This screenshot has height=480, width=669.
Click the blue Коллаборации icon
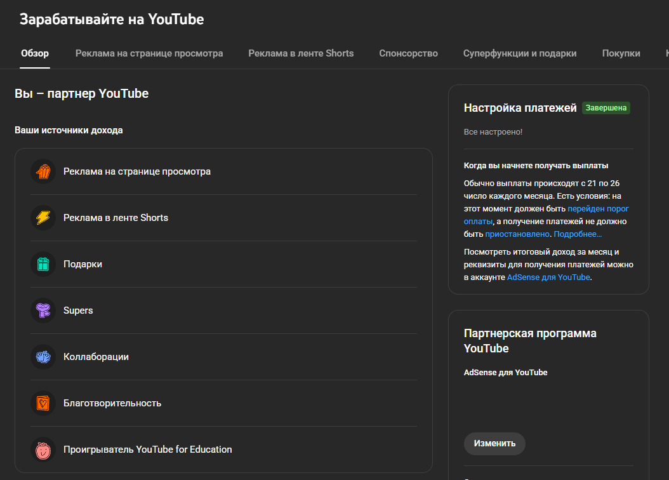[43, 357]
